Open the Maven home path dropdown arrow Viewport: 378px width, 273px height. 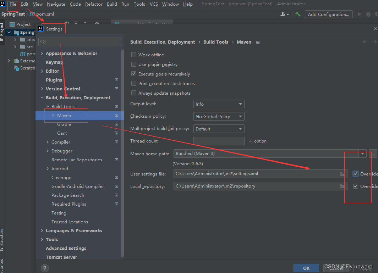(x=362, y=154)
